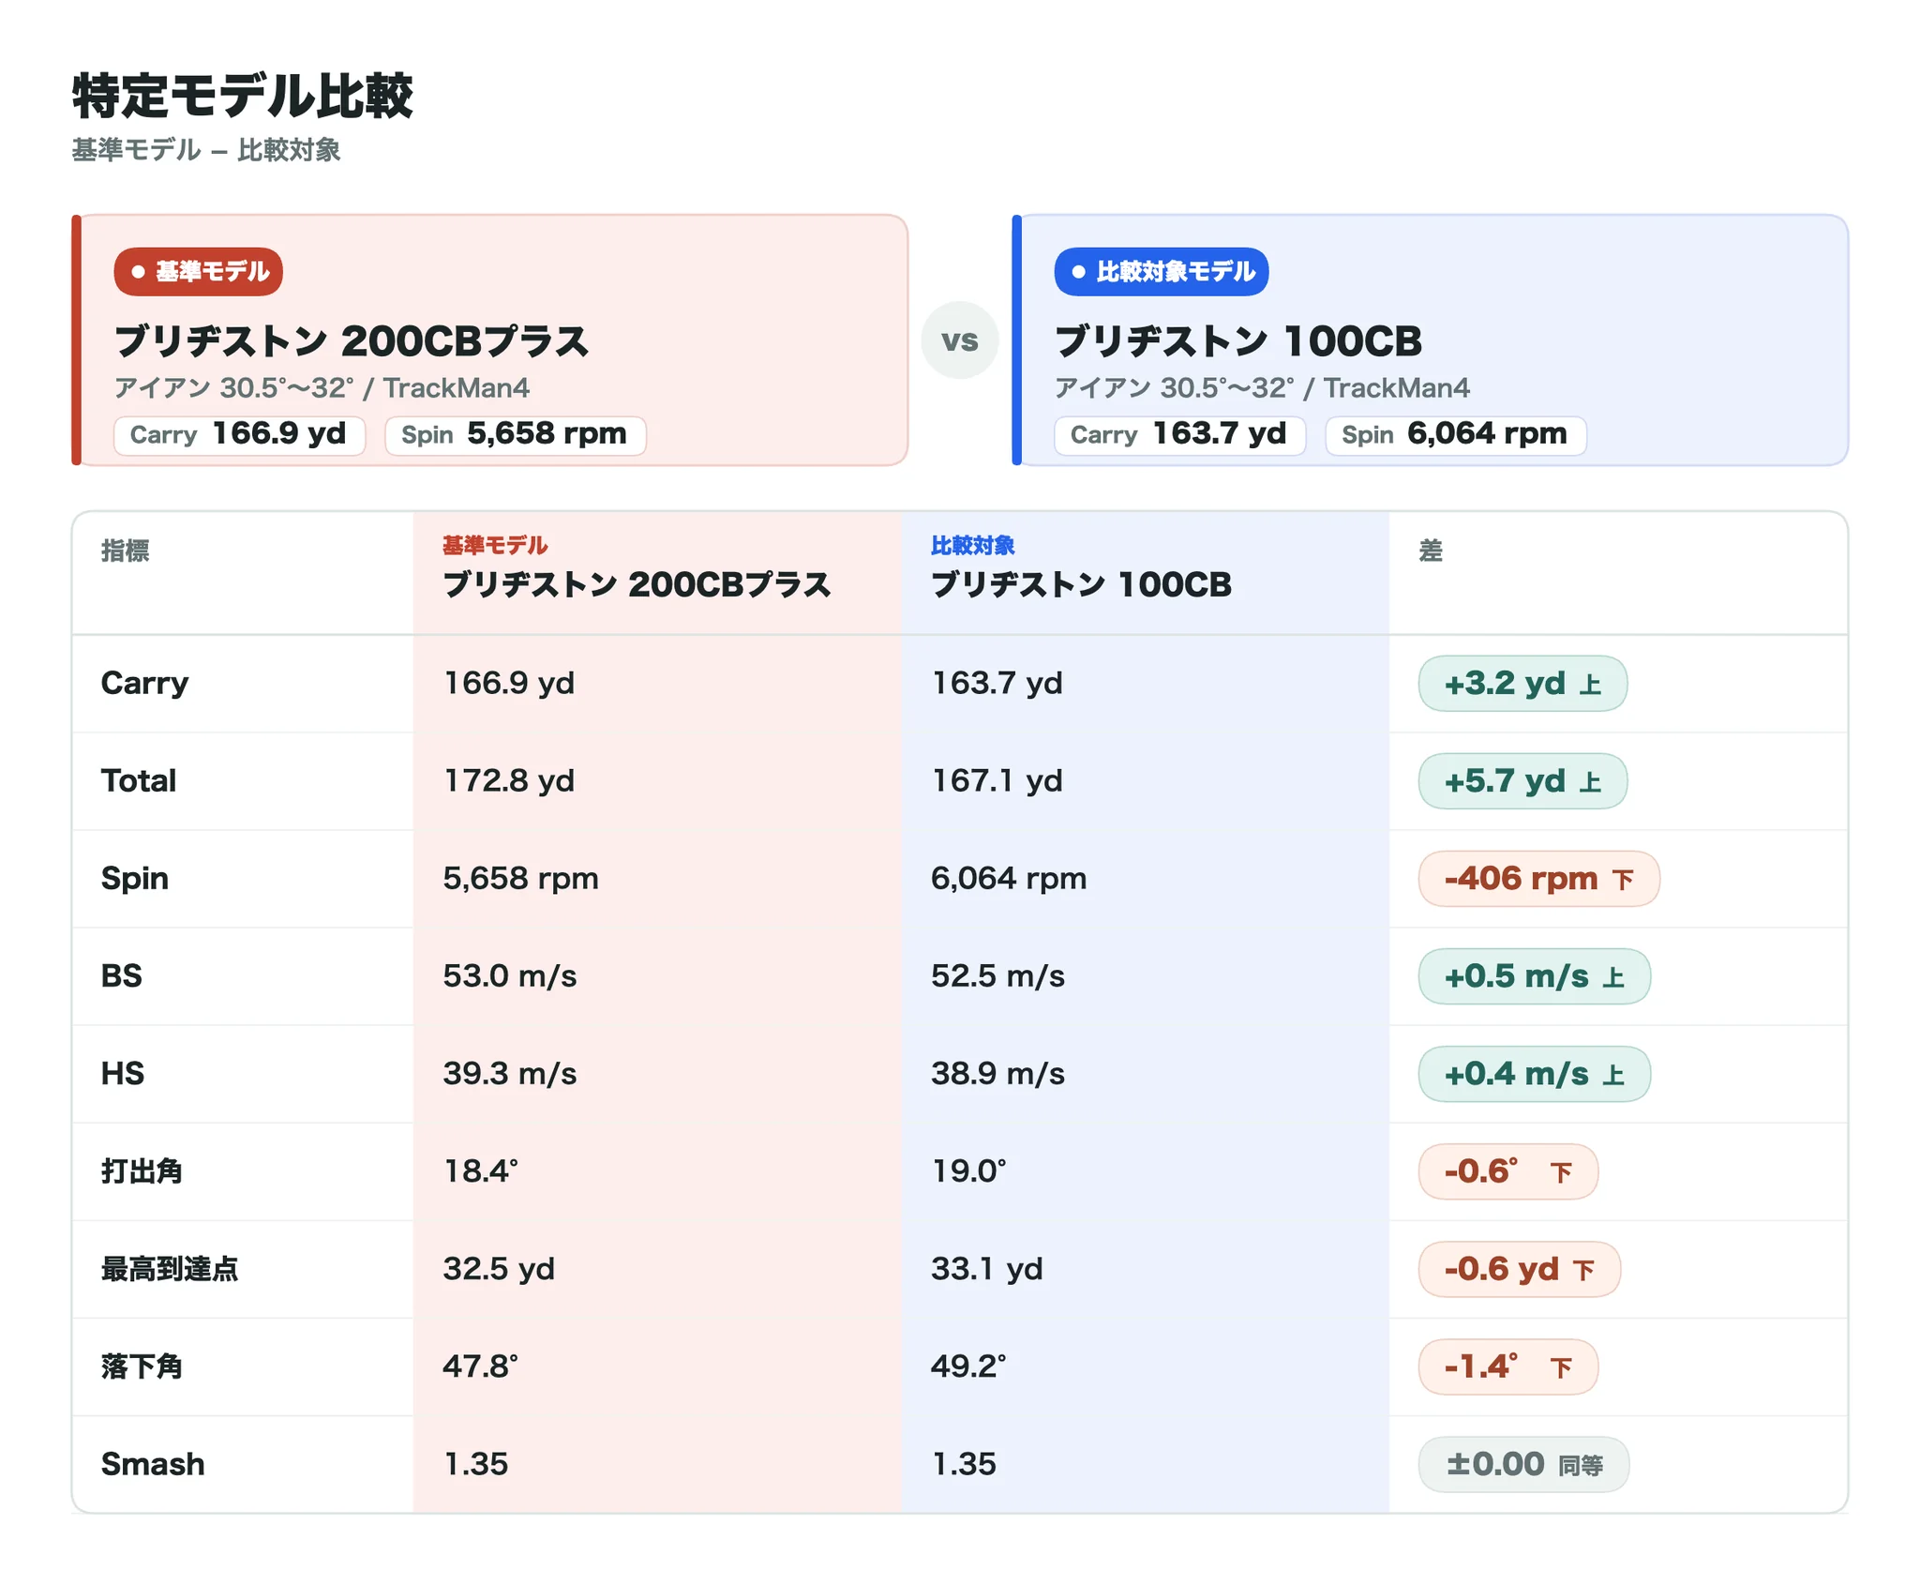Screen dimensions: 1920x1585
Task: Click the +0.4 m/s 上 difference badge
Action: [1534, 1074]
